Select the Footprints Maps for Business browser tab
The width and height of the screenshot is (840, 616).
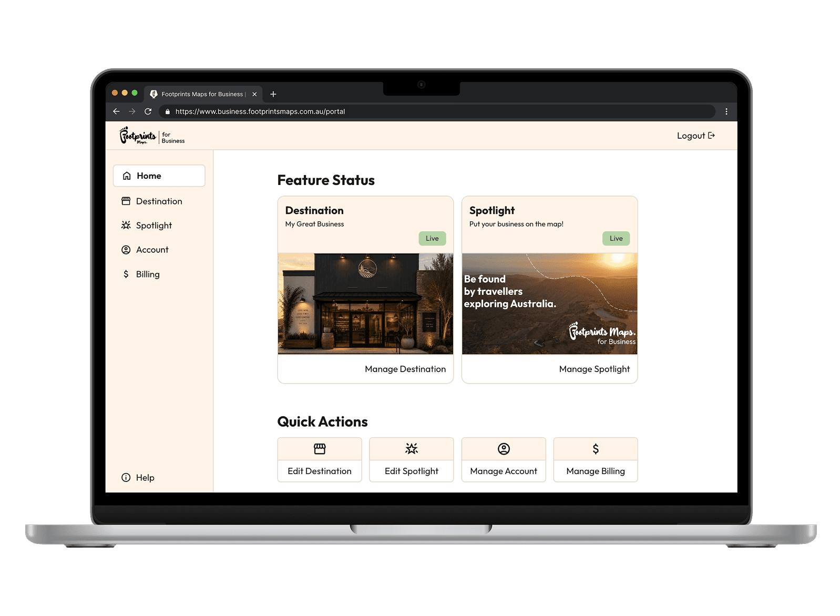click(x=203, y=94)
